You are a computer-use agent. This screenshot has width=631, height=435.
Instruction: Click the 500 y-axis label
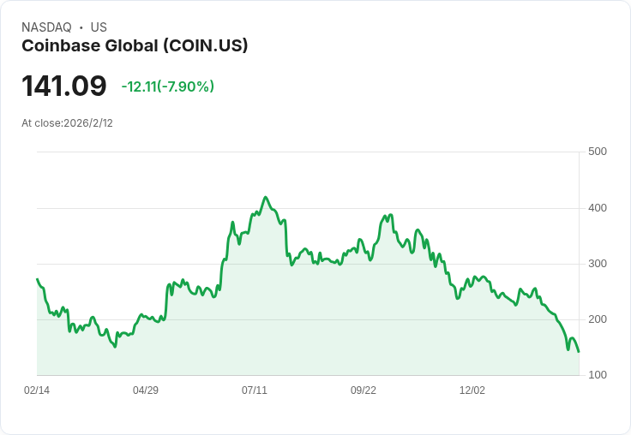point(598,152)
